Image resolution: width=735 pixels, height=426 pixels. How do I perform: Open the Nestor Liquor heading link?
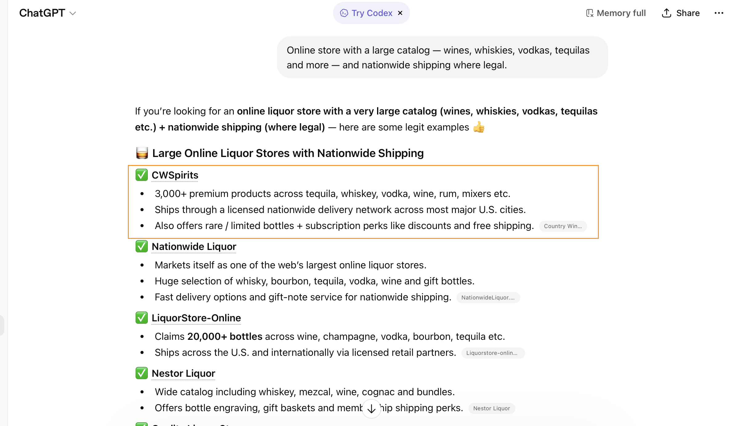click(x=183, y=373)
